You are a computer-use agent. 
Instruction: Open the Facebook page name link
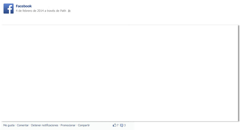tap(24, 6)
